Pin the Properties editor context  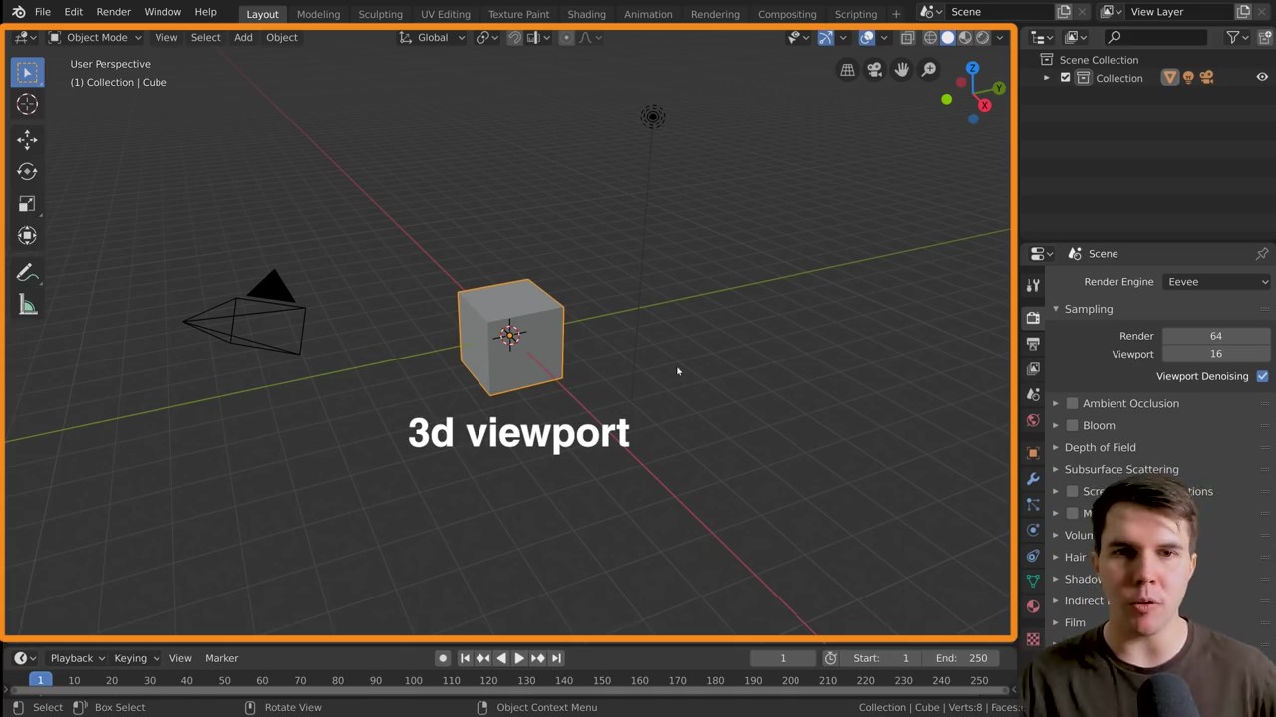(1262, 253)
